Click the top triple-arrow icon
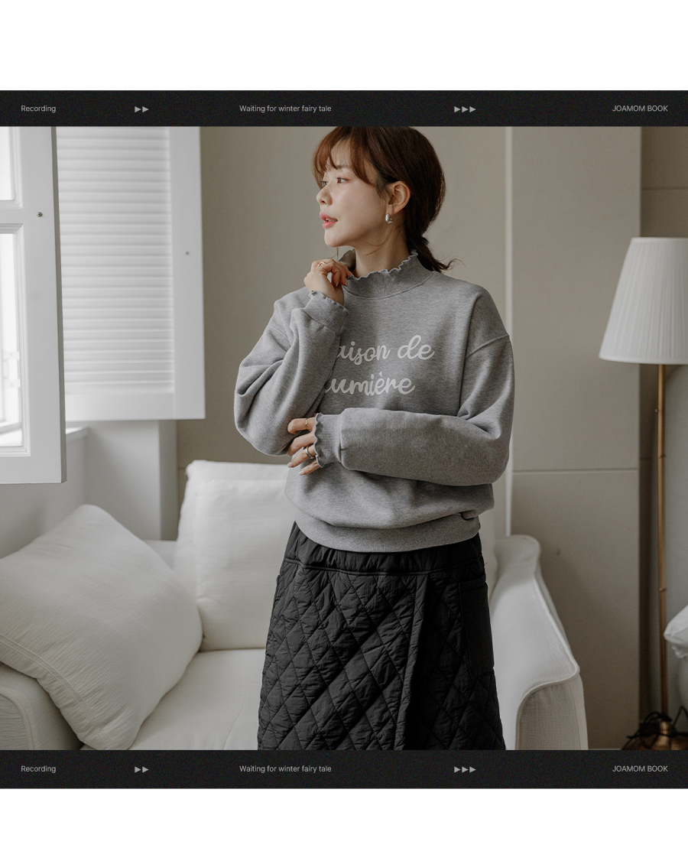 pos(465,109)
